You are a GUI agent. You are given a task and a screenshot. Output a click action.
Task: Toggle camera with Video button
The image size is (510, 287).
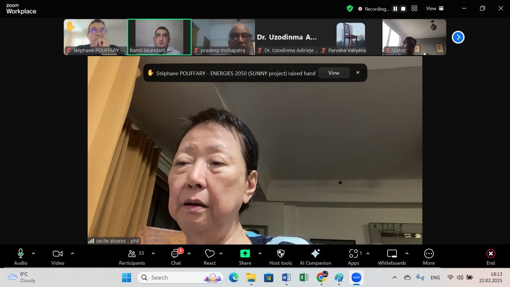[58, 257]
